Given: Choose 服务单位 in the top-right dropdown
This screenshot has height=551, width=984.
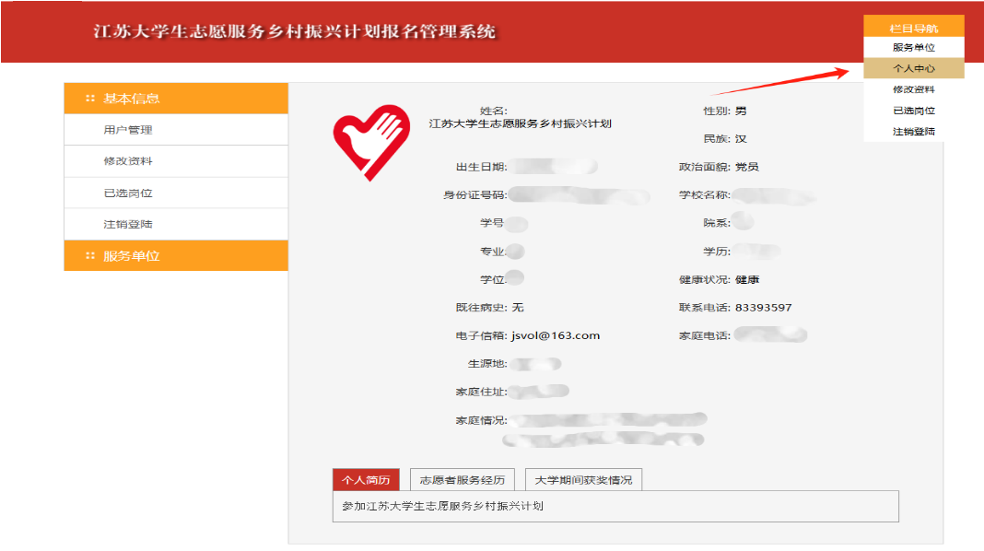Looking at the screenshot, I should 914,48.
